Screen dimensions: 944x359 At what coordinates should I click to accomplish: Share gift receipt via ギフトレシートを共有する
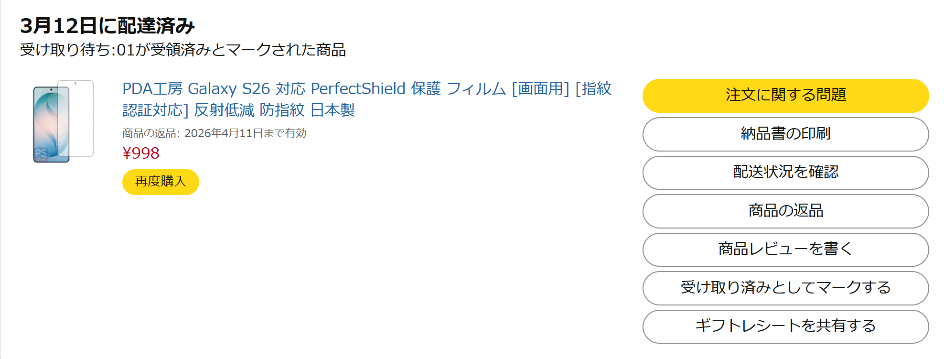(785, 326)
